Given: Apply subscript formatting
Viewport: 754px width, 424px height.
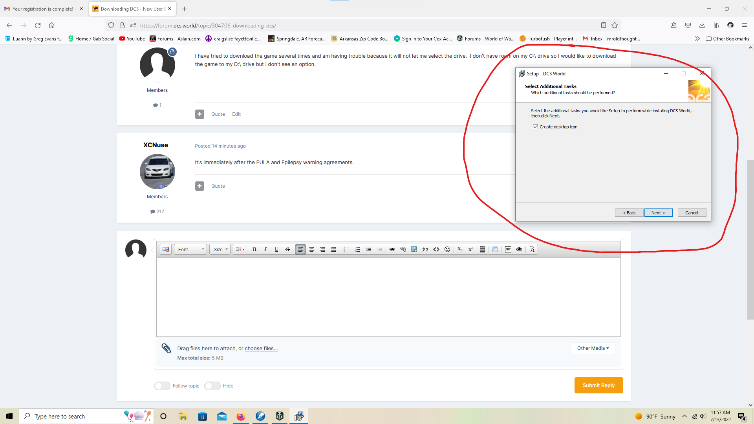Looking at the screenshot, I should [460, 249].
